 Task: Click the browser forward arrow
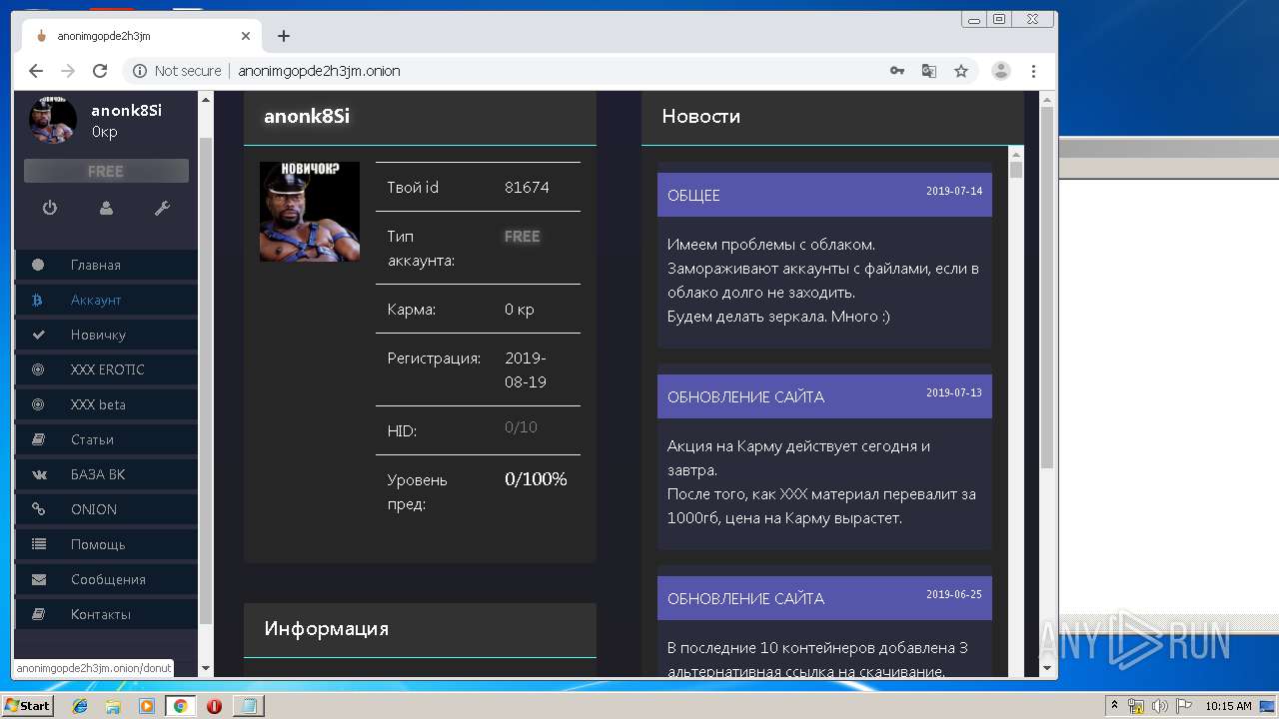[68, 71]
